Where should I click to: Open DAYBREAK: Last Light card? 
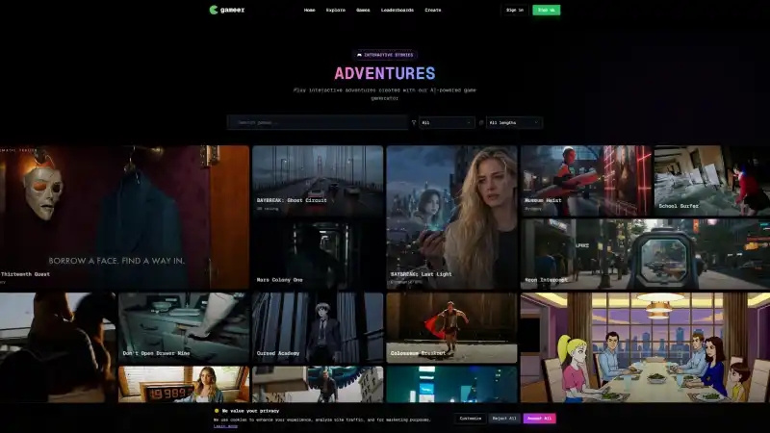pos(451,217)
